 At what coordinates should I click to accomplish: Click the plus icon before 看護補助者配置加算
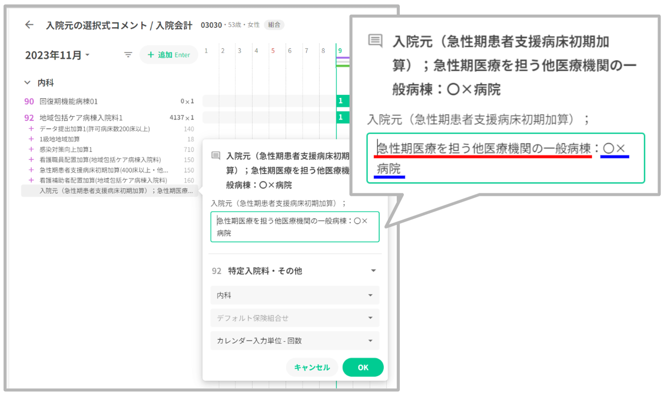point(31,180)
